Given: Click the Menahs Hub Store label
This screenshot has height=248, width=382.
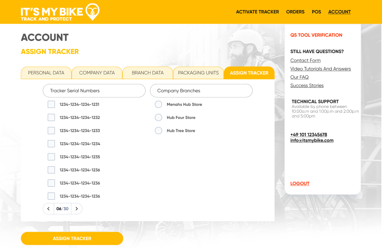Looking at the screenshot, I should (x=184, y=104).
